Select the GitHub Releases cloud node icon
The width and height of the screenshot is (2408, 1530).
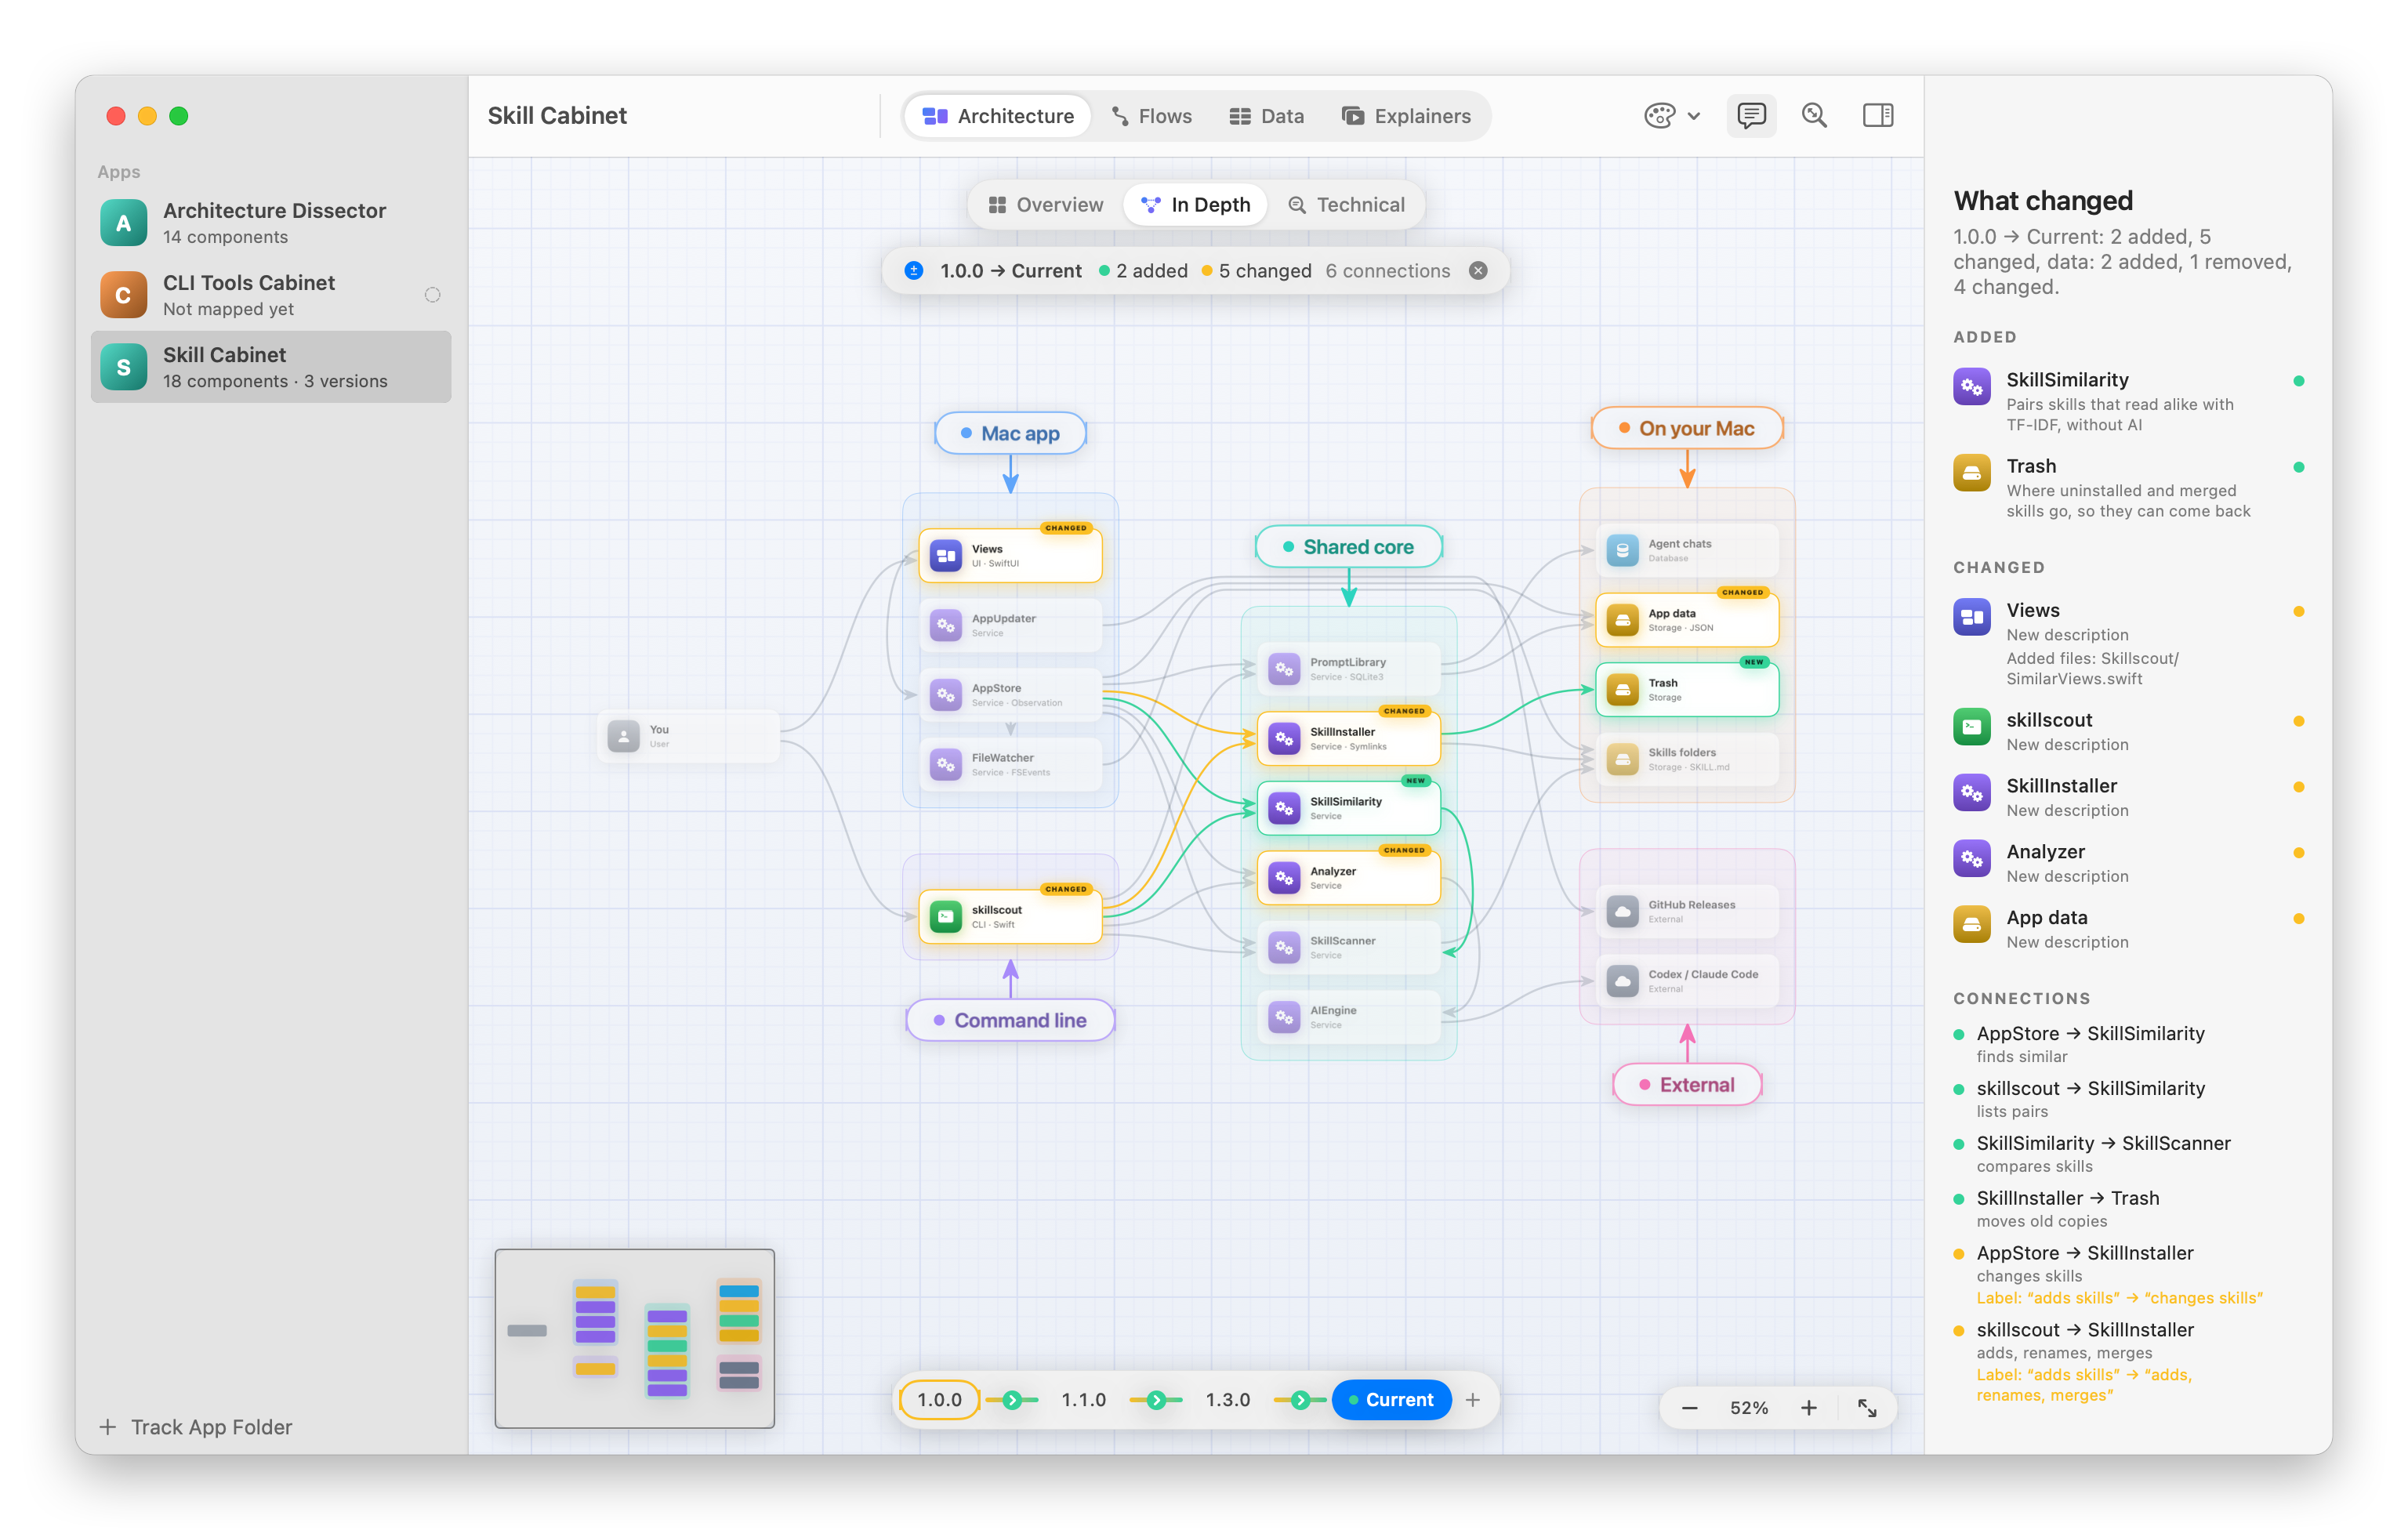tap(1622, 912)
